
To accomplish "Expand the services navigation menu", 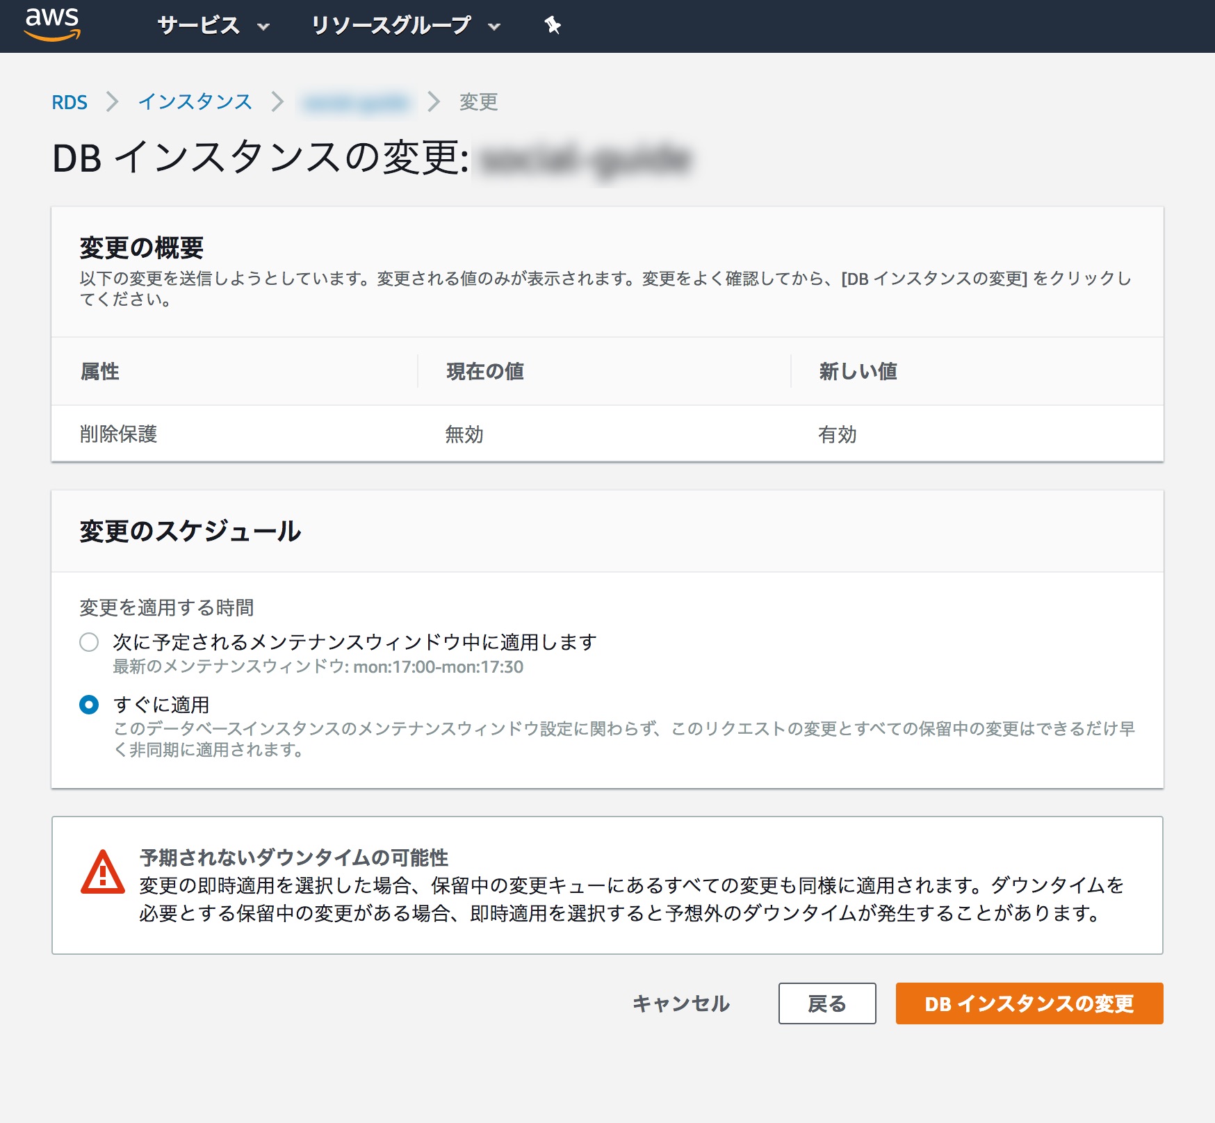I will [x=198, y=26].
